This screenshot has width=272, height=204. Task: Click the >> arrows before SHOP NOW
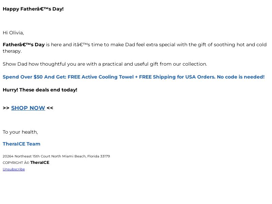click(x=6, y=108)
